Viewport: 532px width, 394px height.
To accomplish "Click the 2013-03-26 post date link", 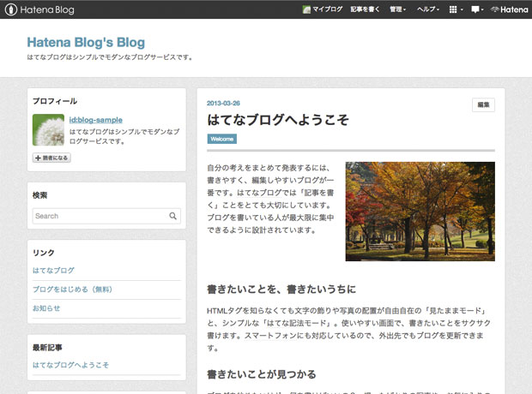I will click(x=223, y=103).
